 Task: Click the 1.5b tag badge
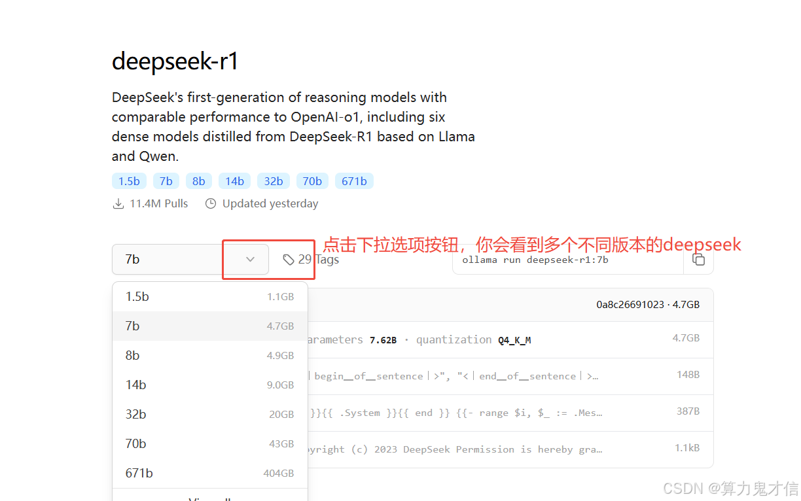[129, 181]
